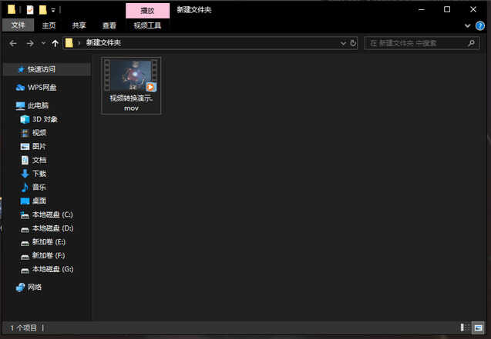Image resolution: width=491 pixels, height=339 pixels.
Task: Open 本地磁盘 (D:) in sidebar
Action: pyautogui.click(x=52, y=228)
